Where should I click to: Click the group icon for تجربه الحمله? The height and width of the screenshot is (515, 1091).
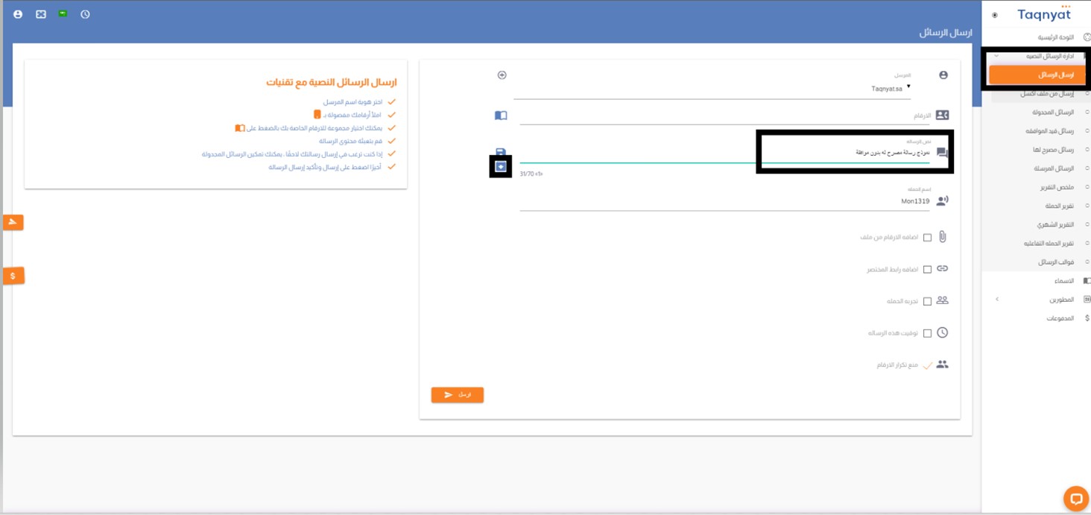pyautogui.click(x=942, y=300)
